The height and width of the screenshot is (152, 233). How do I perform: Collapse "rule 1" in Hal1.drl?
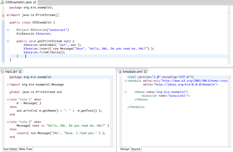click(8, 100)
